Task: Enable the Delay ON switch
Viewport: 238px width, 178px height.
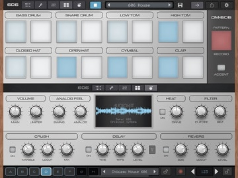Action: pos(88,149)
